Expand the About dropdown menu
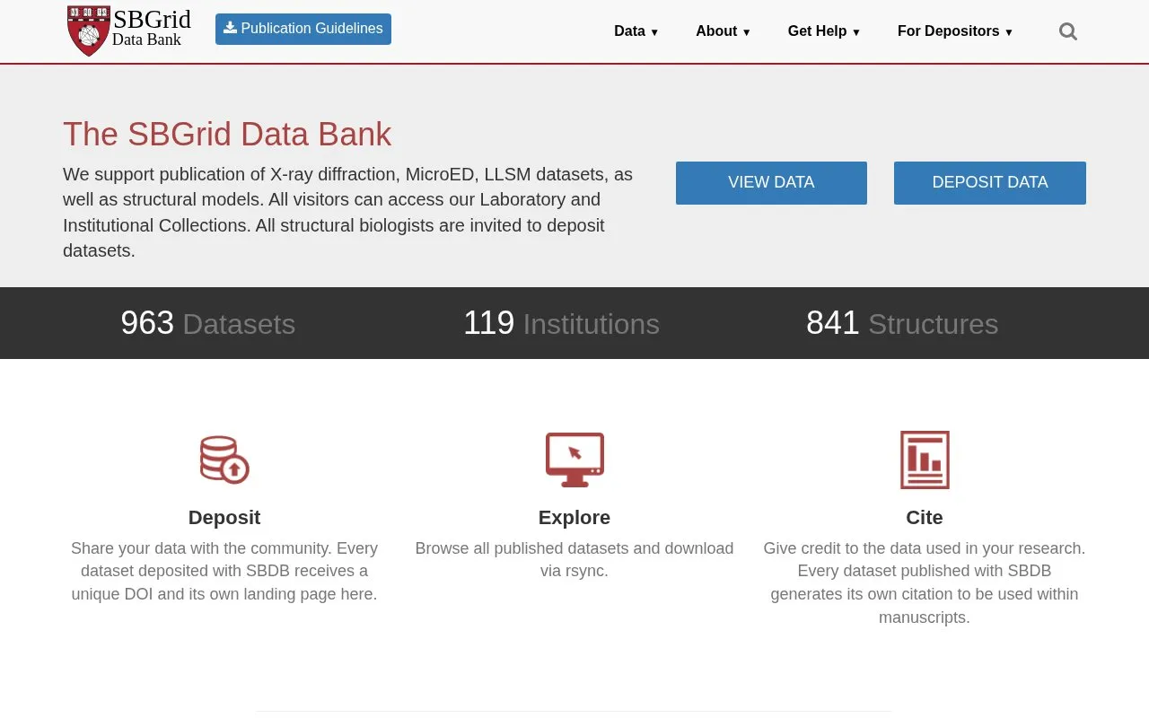1149x718 pixels. (x=724, y=31)
